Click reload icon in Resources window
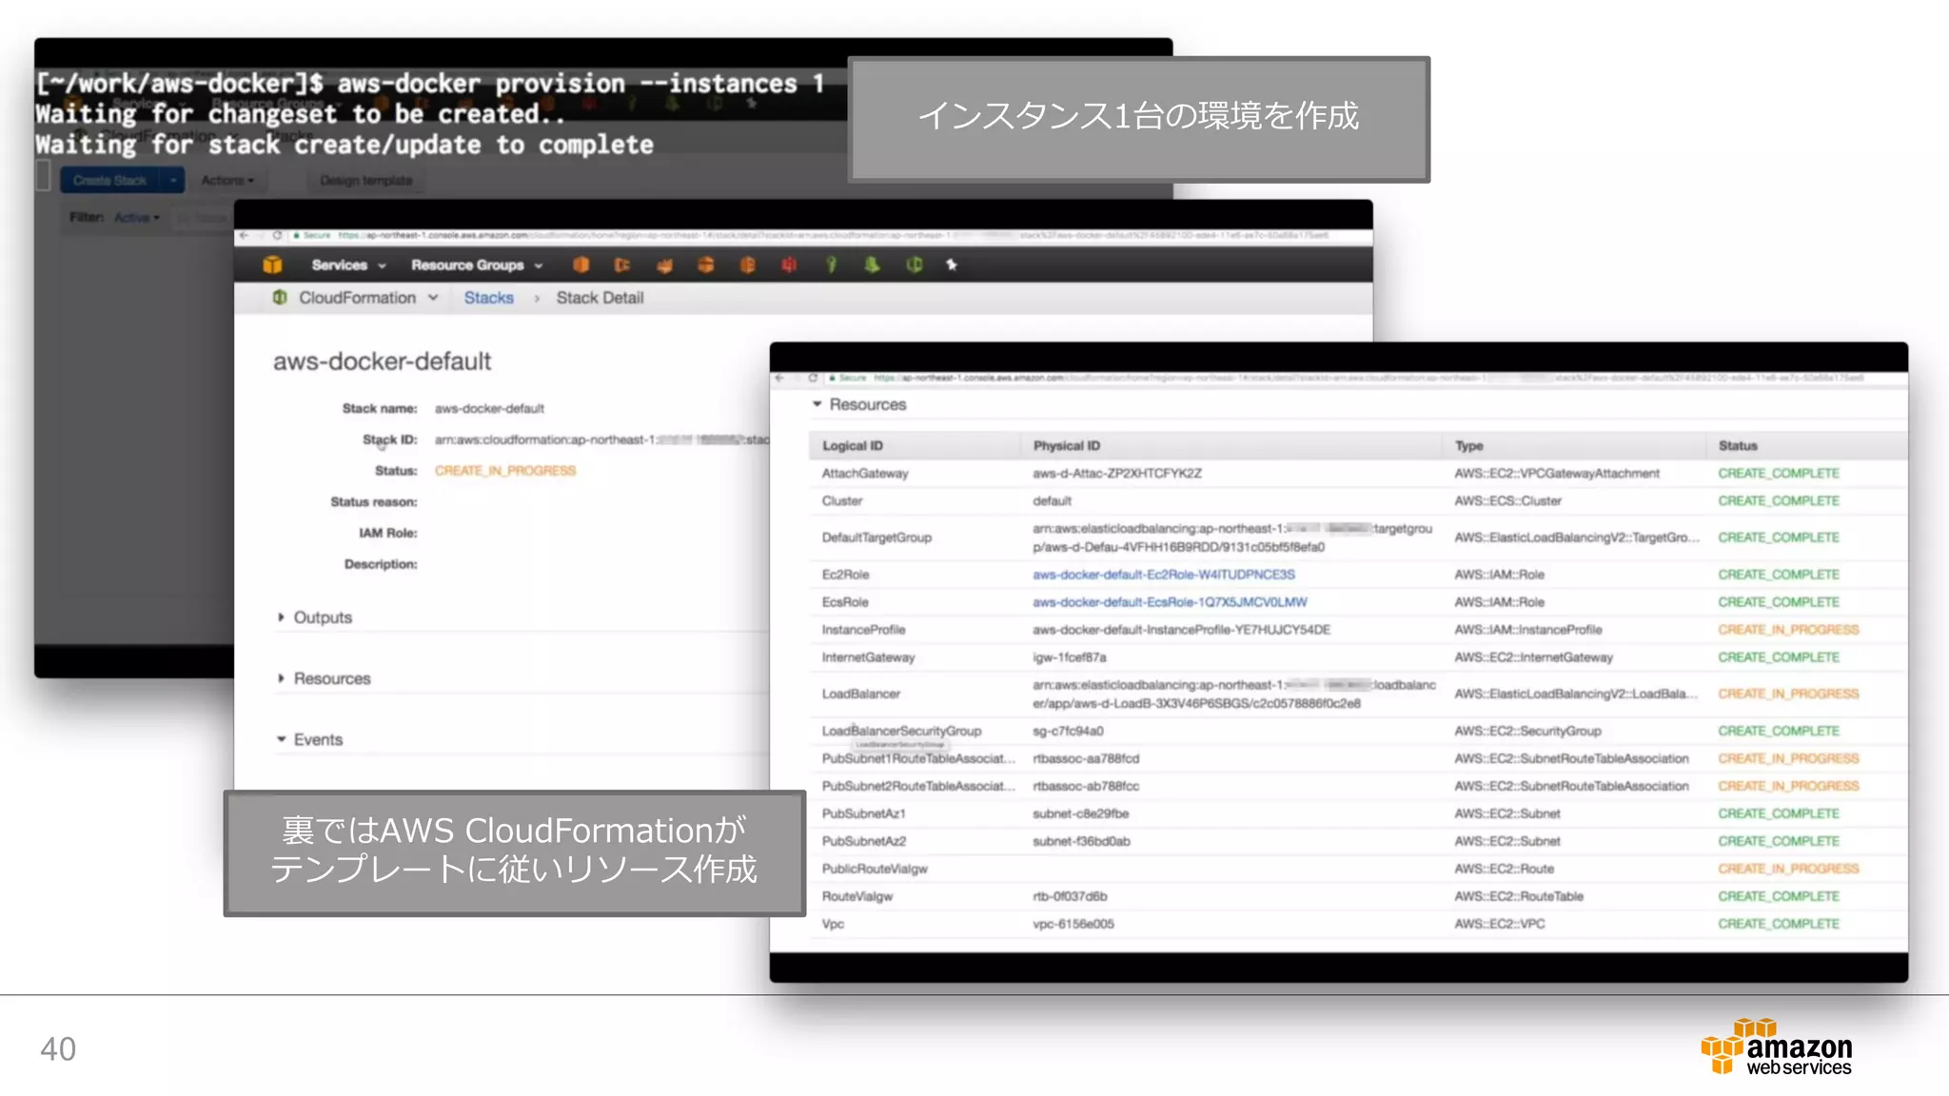This screenshot has width=1949, height=1096. click(813, 378)
